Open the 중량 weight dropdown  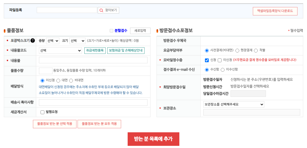[x=53, y=41]
